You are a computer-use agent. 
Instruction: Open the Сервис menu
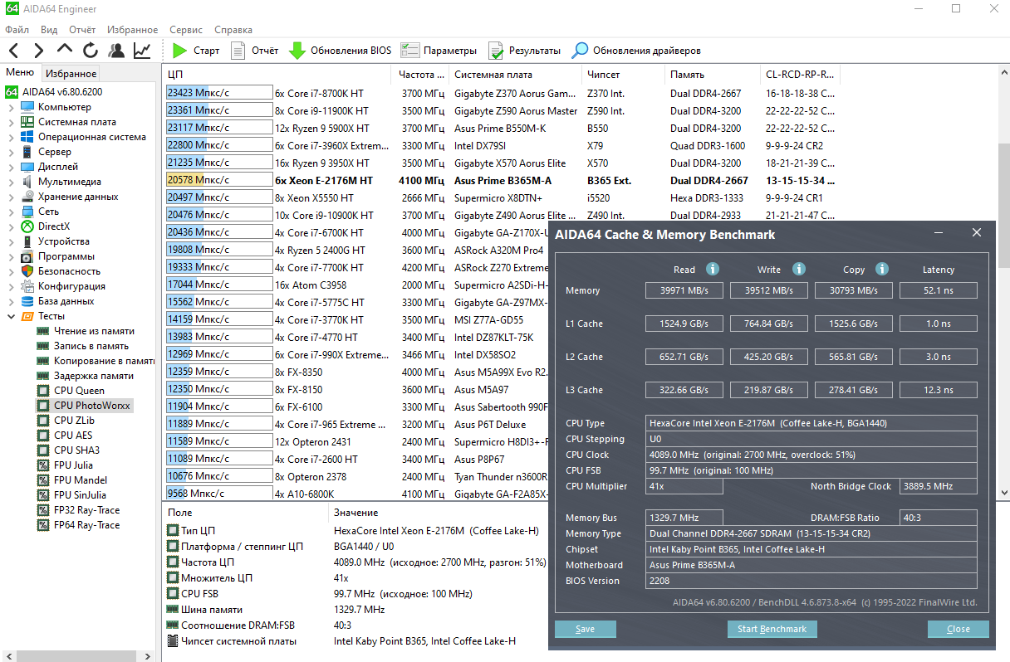coord(185,29)
